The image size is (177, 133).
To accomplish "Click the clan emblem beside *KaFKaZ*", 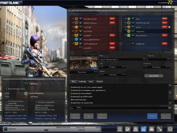I will (76, 27).
